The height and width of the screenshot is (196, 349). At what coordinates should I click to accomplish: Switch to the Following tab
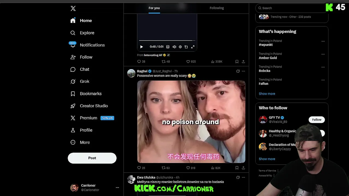click(x=217, y=8)
